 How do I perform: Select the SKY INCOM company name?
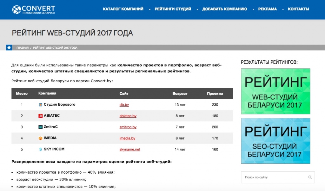pyautogui.click(x=54, y=149)
